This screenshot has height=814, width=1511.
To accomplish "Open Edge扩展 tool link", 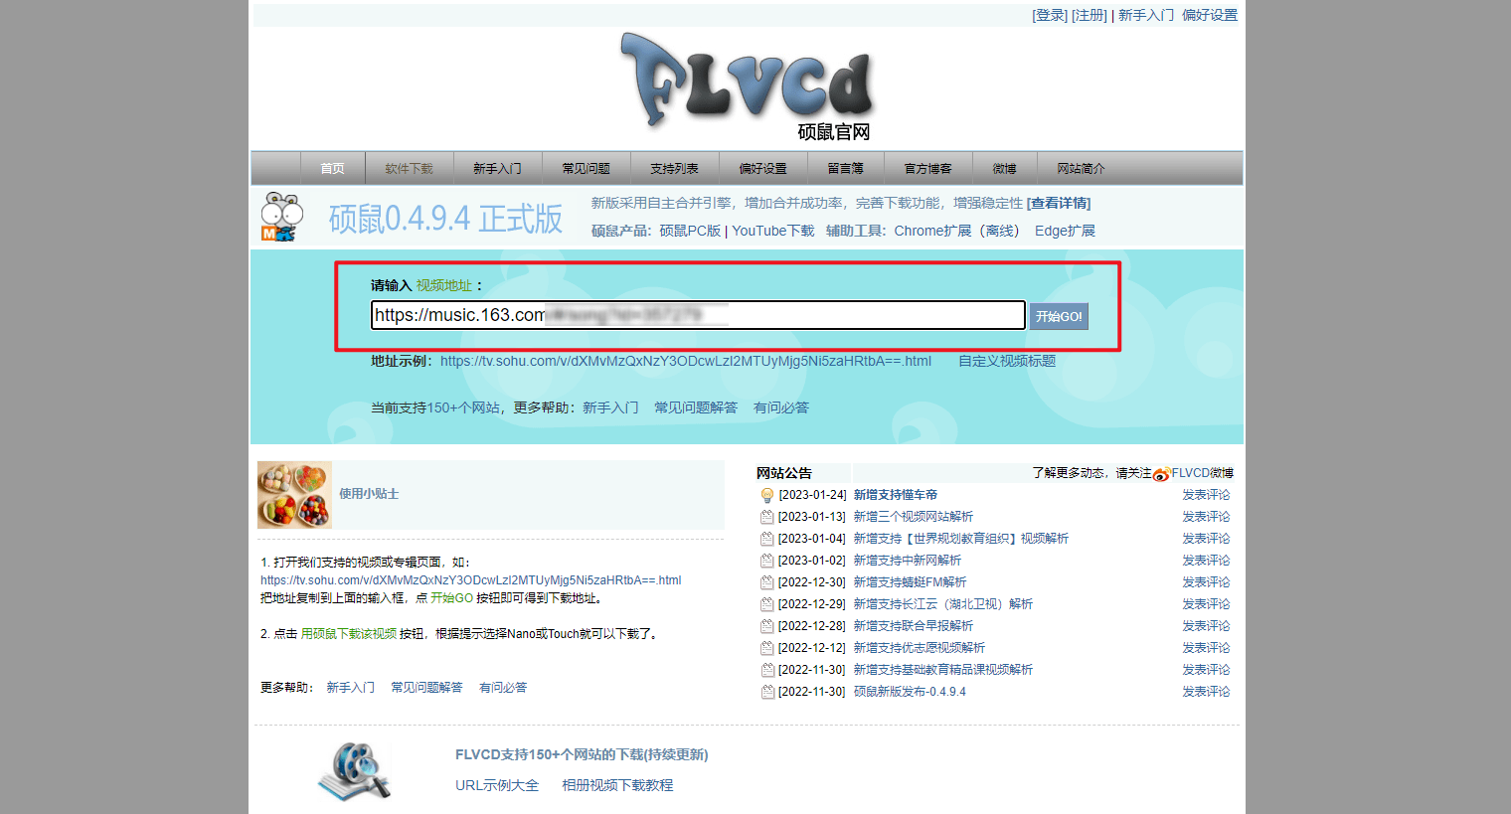I will [x=1065, y=231].
